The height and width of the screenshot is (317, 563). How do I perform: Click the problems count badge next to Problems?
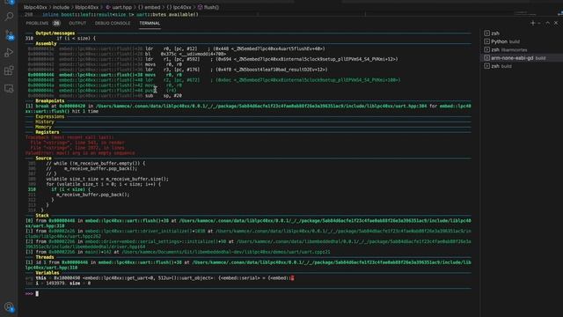click(56, 23)
